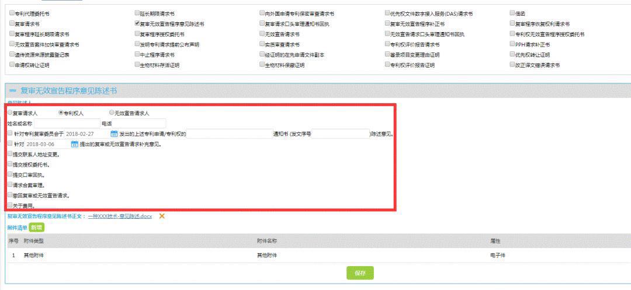Select the 其他附件 row in attachment list
631x290 pixels.
pyautogui.click(x=318, y=255)
